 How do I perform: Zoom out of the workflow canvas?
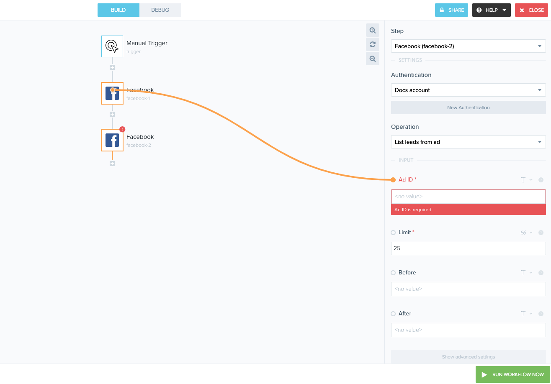click(x=373, y=59)
